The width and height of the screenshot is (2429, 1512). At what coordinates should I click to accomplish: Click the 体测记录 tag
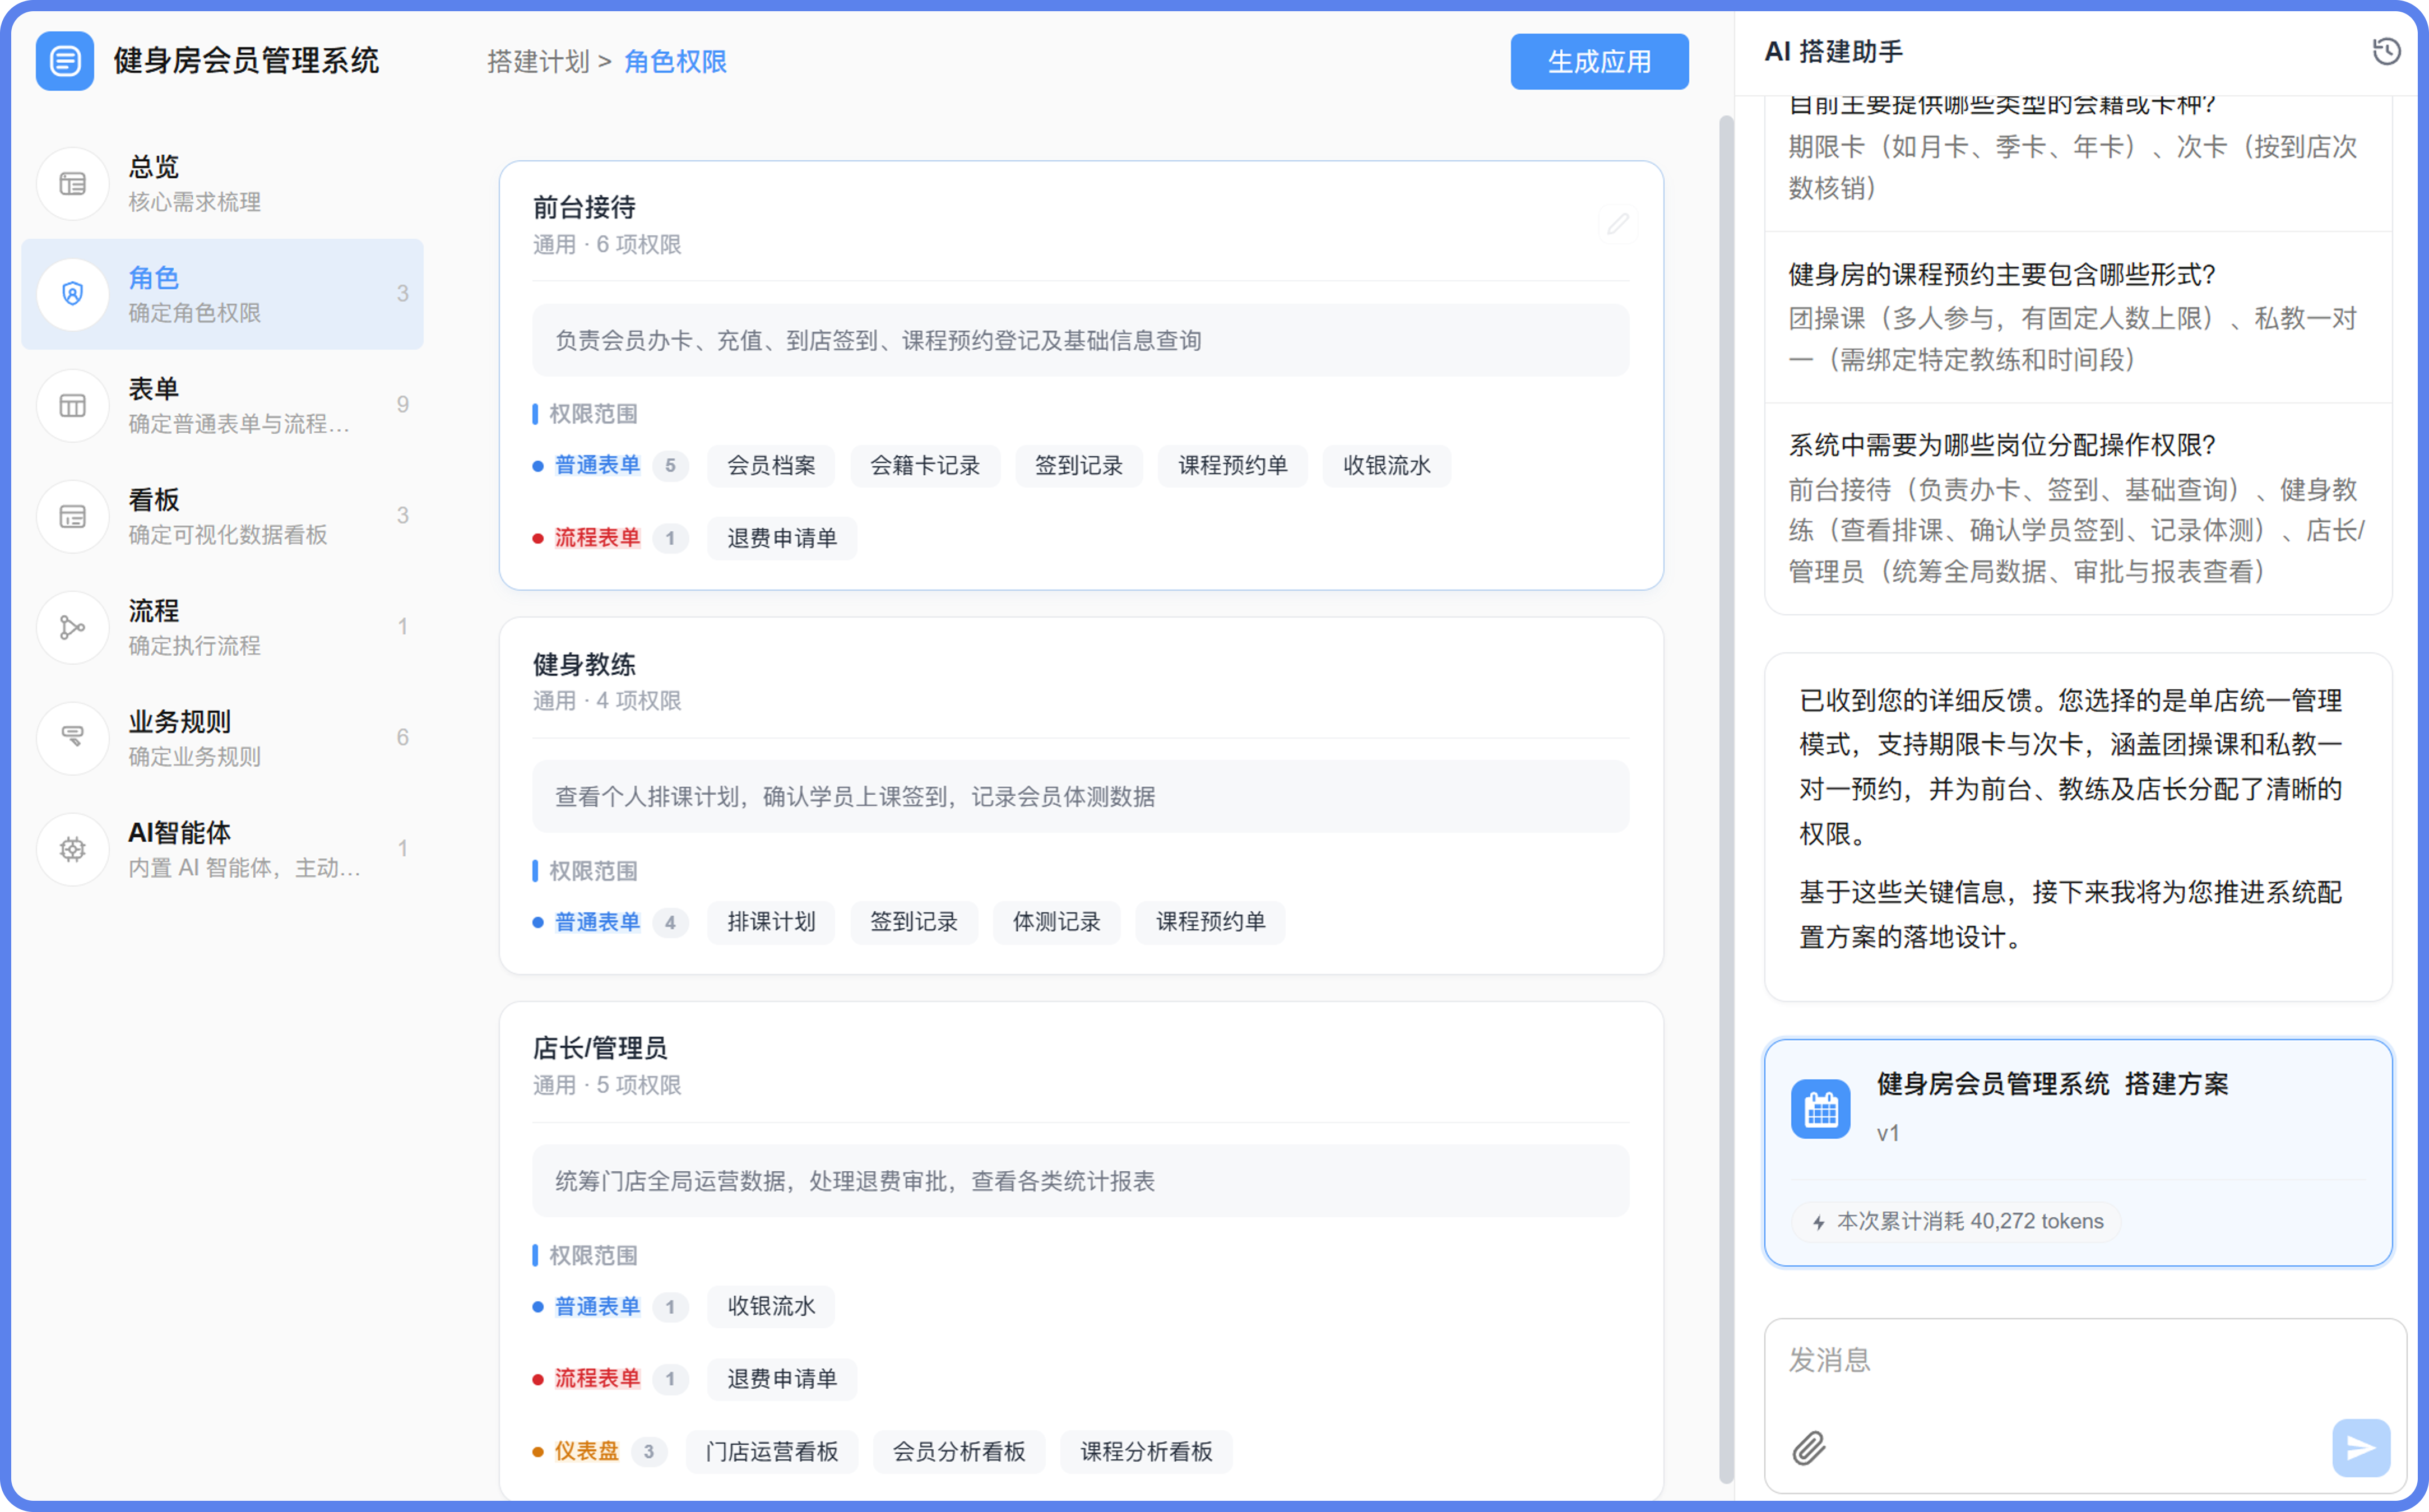1056,922
